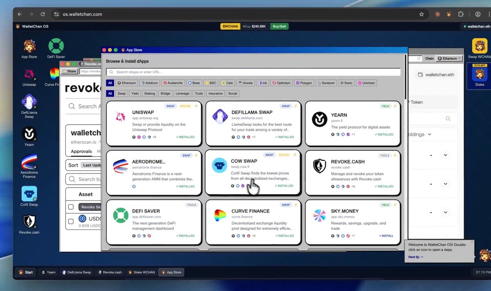Screen dimensions: 491x291
Task: Toggle the Arbitrum chain filter
Action: coord(150,83)
